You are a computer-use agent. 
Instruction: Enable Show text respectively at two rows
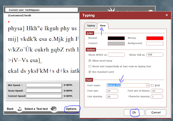click(x=90, y=66)
